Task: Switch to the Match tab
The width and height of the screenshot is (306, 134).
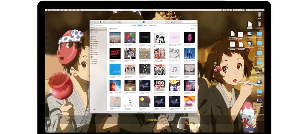Action: (x=146, y=25)
